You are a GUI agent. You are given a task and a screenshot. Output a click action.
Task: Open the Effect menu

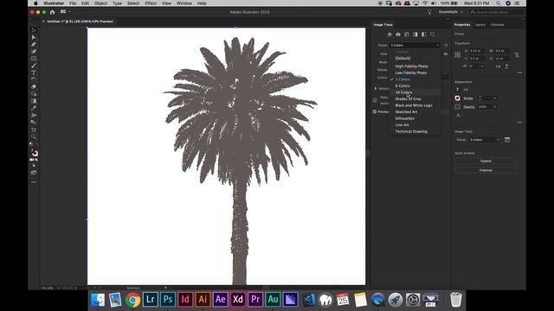click(151, 3)
